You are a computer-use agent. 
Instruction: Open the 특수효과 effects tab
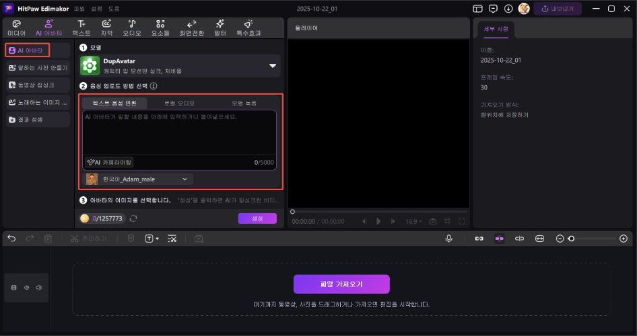tap(248, 28)
